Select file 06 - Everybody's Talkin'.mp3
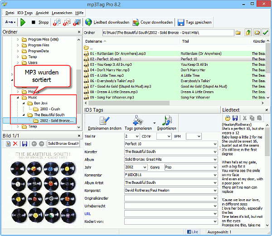The height and width of the screenshot is (236, 272). [x=112, y=81]
